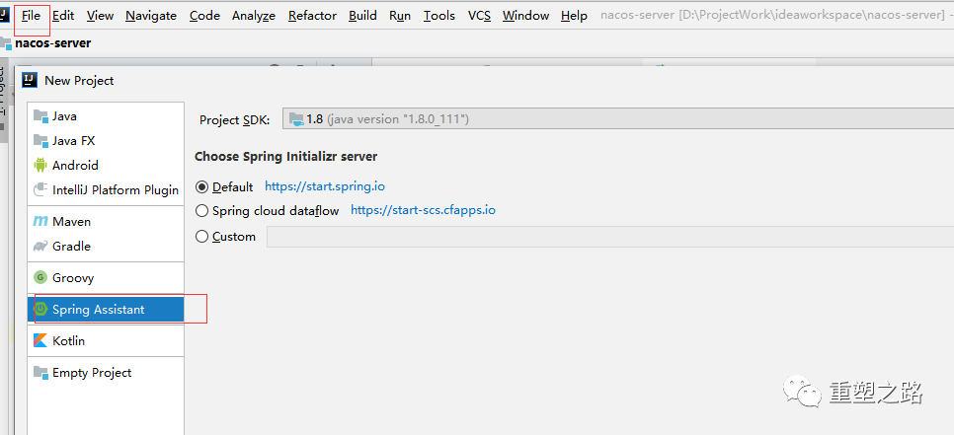
Task: Select Java FX project type label
Action: (x=74, y=141)
